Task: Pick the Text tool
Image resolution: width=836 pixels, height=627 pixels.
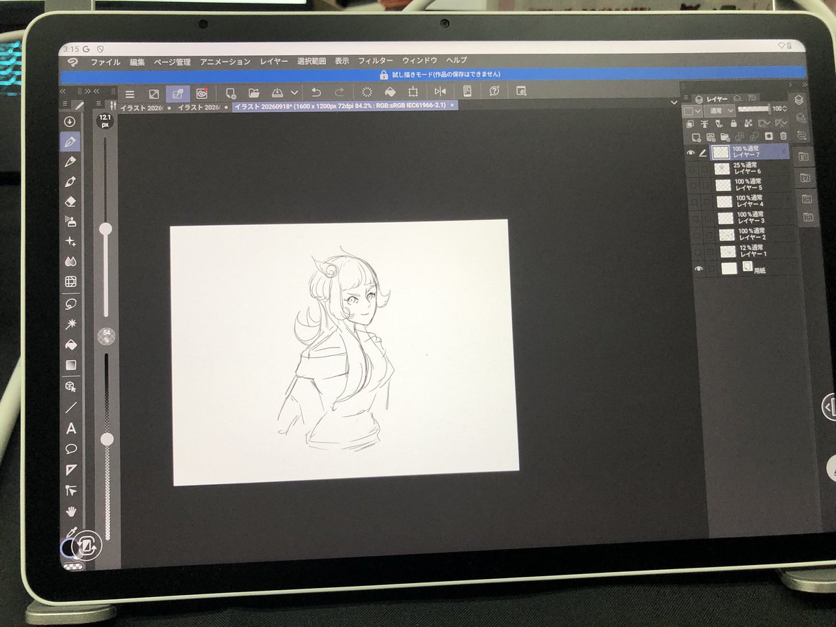Action: pos(71,428)
